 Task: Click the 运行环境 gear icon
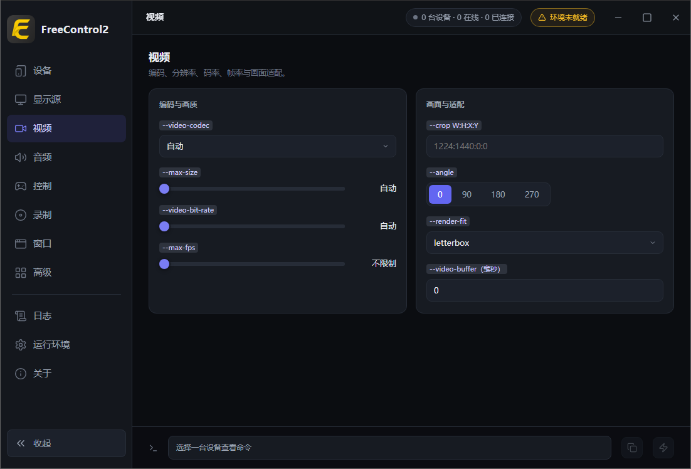[x=20, y=345]
